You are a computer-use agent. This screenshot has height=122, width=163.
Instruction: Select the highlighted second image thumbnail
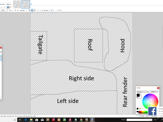point(26,4)
